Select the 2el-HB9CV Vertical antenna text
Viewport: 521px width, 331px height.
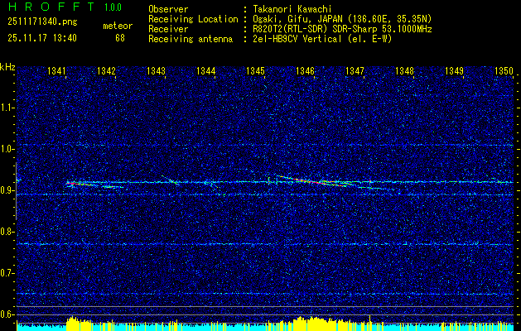tap(322, 39)
